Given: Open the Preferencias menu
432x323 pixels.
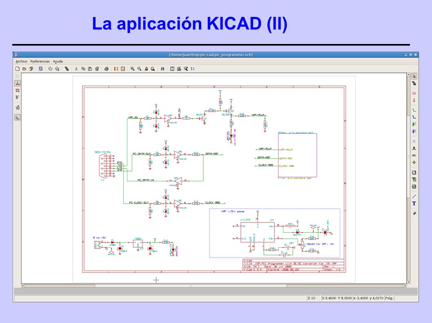Looking at the screenshot, I should coord(40,62).
